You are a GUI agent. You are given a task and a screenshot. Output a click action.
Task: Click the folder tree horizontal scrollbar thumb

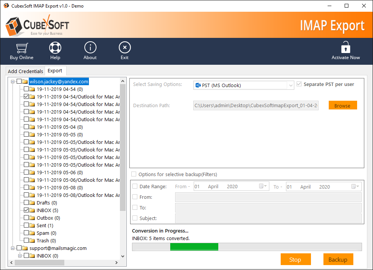(x=39, y=263)
